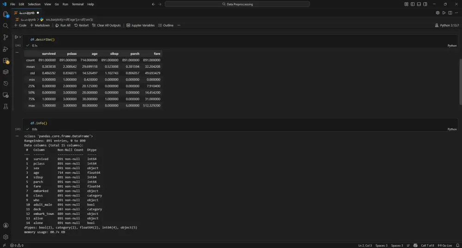Select the .ipynb notebook editor tab
The image size is (462, 248).
(x=26, y=13)
